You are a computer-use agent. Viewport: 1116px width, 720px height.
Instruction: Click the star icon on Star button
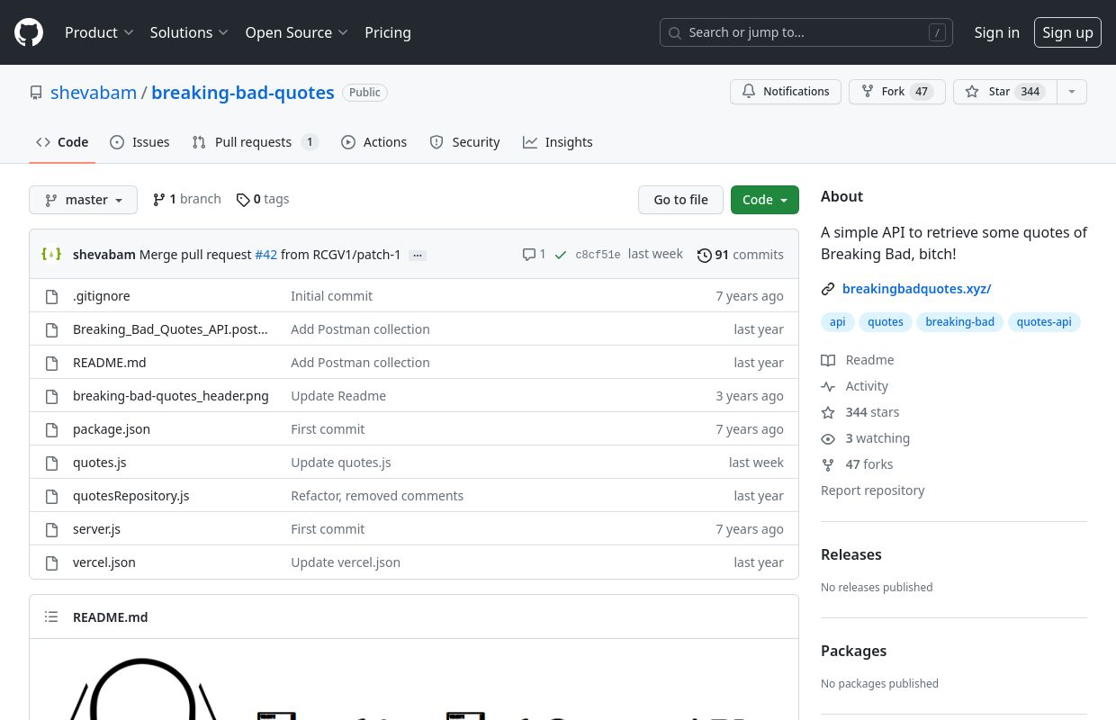point(972,92)
